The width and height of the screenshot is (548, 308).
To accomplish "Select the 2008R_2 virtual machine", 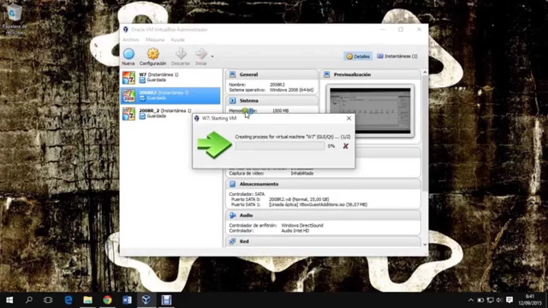I will pyautogui.click(x=171, y=113).
